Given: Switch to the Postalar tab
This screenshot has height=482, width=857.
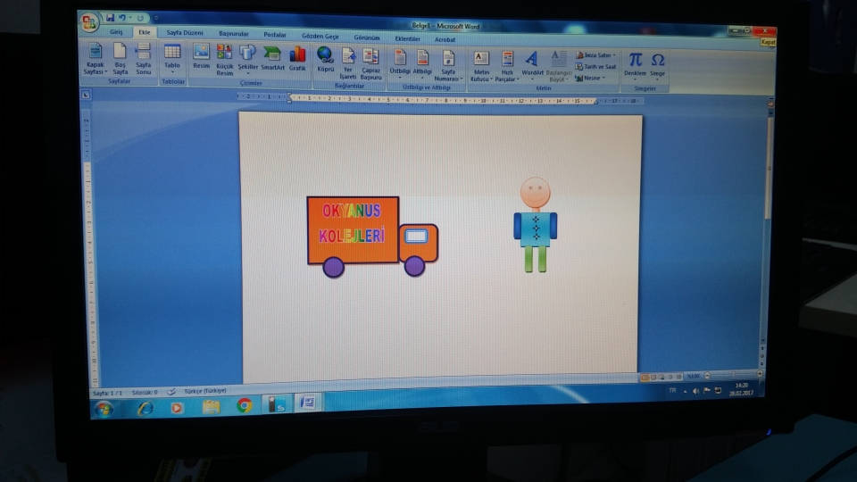Looking at the screenshot, I should click(x=274, y=35).
